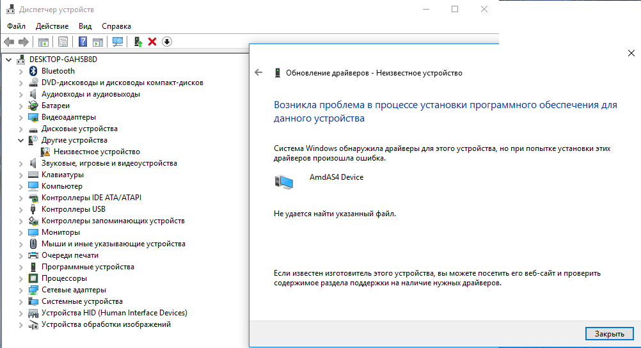Viewport: 641px width, 348px height.
Task: Click the computer icon beside DESKTOP-GAH5B8D
Action: point(21,59)
